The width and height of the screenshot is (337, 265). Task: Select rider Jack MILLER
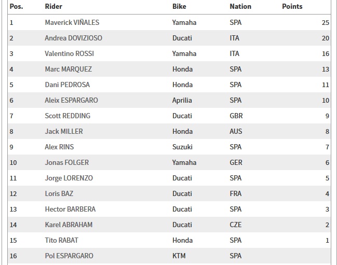coord(64,132)
